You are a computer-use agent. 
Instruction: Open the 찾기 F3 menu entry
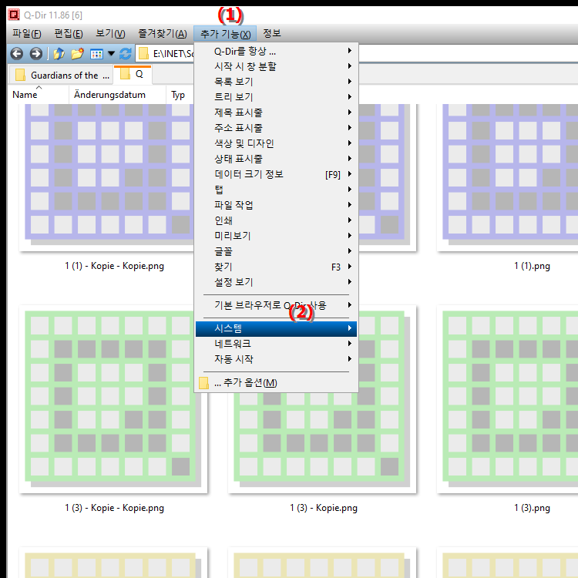pos(276,267)
